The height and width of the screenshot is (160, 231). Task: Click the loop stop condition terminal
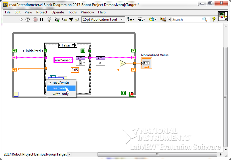click(132, 94)
